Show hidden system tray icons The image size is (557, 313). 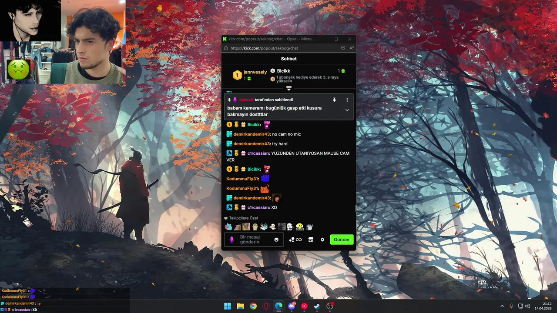tap(502, 306)
